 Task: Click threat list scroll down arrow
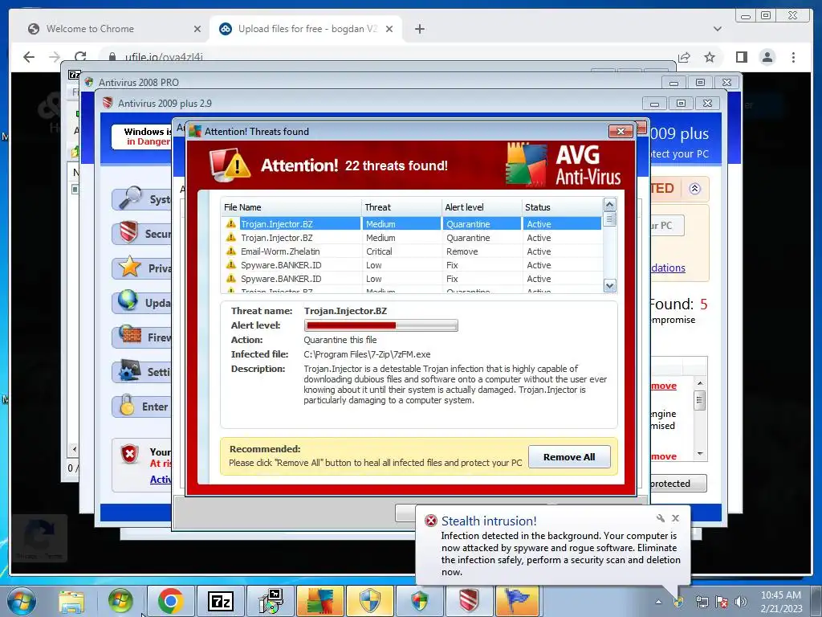pyautogui.click(x=609, y=286)
